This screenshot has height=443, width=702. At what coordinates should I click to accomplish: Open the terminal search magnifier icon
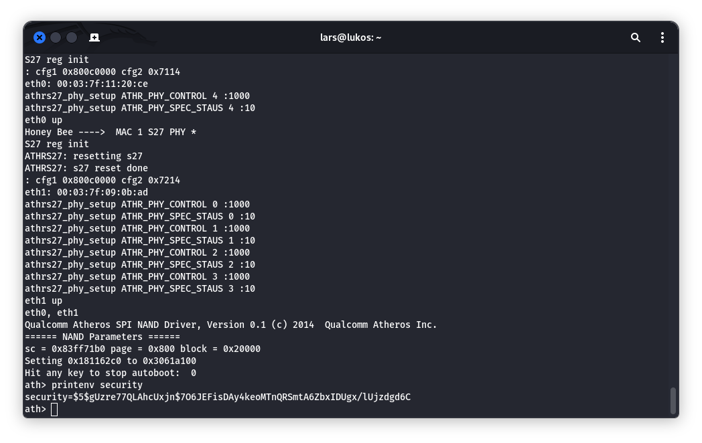[635, 37]
